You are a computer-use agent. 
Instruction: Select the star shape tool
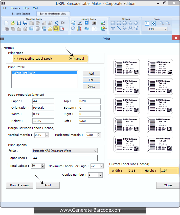113,28
